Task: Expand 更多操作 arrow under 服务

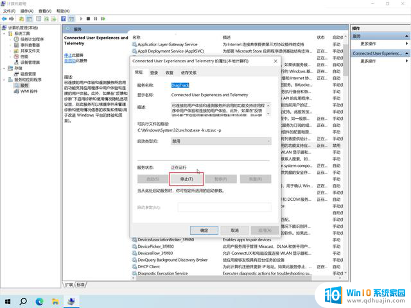Action: click(407, 44)
